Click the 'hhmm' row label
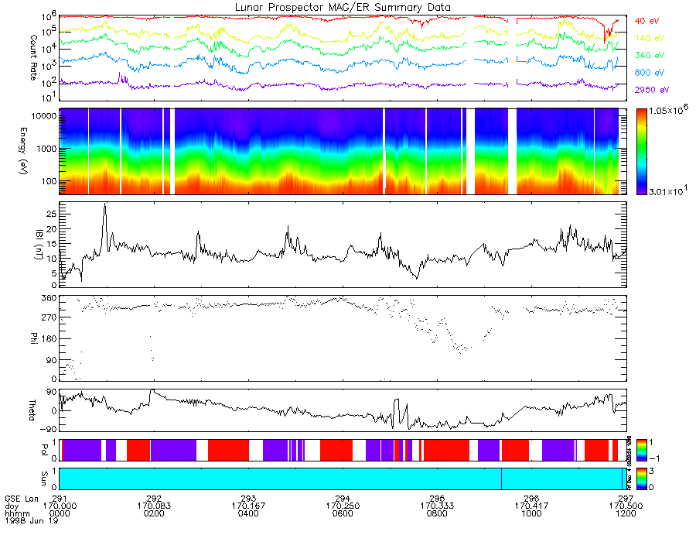The image size is (696, 542). coord(16,513)
